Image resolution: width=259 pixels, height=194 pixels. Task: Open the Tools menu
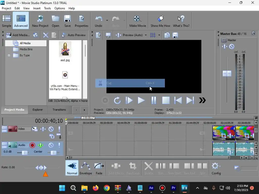click(x=47, y=8)
